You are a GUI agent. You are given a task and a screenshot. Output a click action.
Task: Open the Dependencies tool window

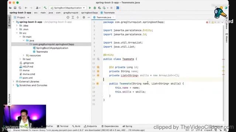(x=110, y=126)
